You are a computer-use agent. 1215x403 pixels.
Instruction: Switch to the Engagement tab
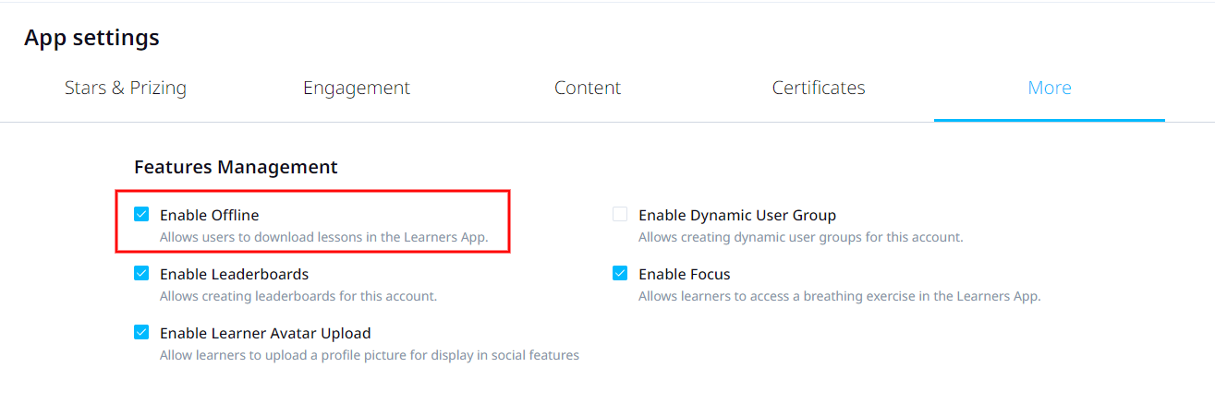(x=357, y=88)
